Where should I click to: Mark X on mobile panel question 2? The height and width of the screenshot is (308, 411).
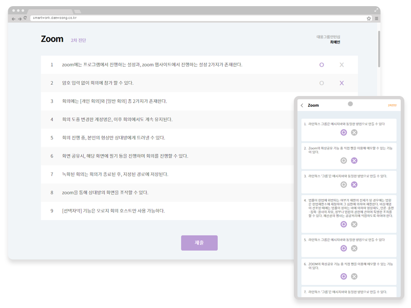[x=354, y=161]
